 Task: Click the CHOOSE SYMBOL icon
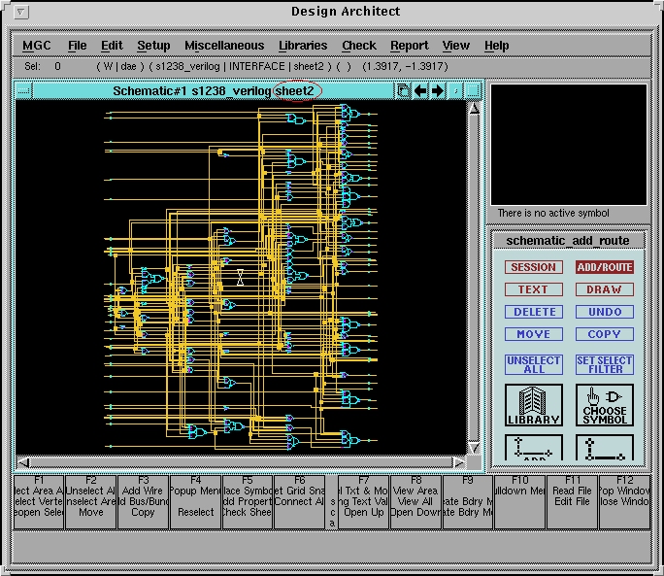(x=605, y=404)
